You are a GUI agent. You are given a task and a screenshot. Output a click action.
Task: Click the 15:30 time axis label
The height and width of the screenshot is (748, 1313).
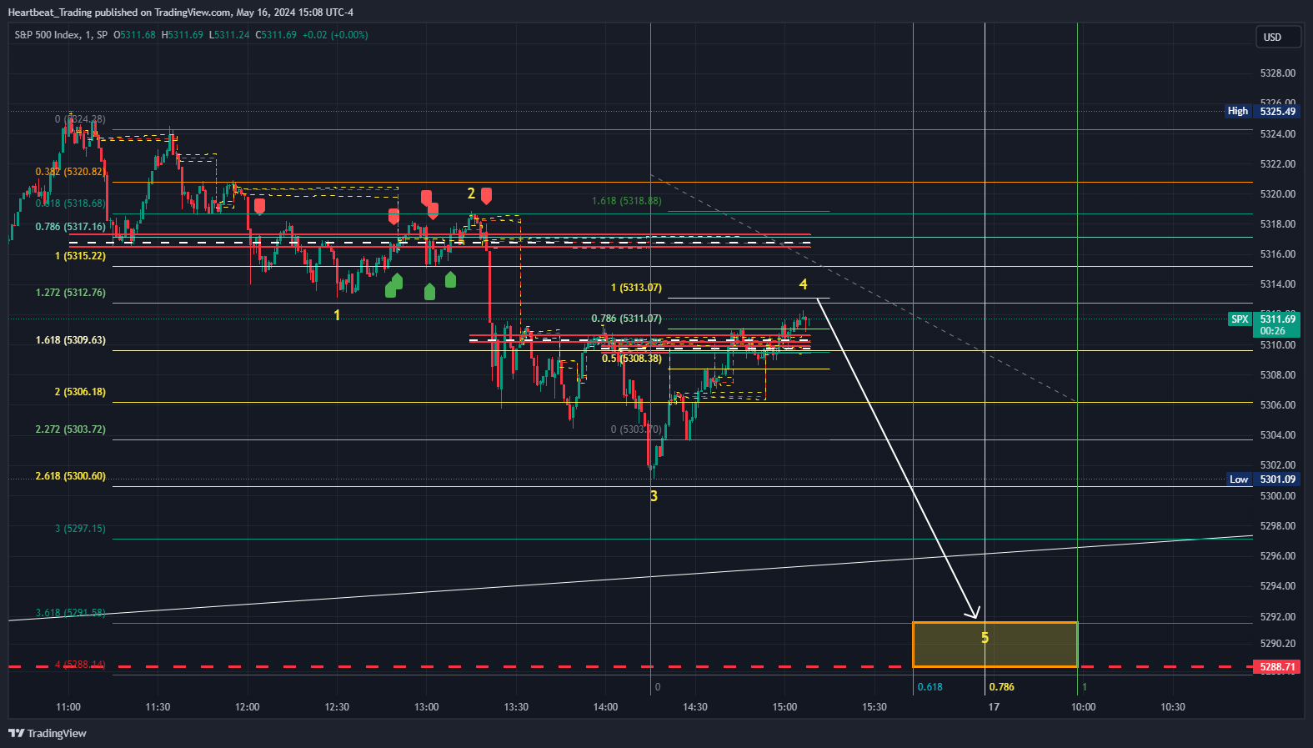click(x=874, y=707)
